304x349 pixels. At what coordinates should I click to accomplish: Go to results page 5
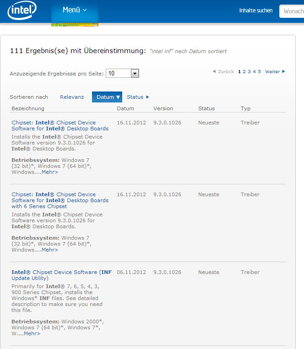[259, 72]
